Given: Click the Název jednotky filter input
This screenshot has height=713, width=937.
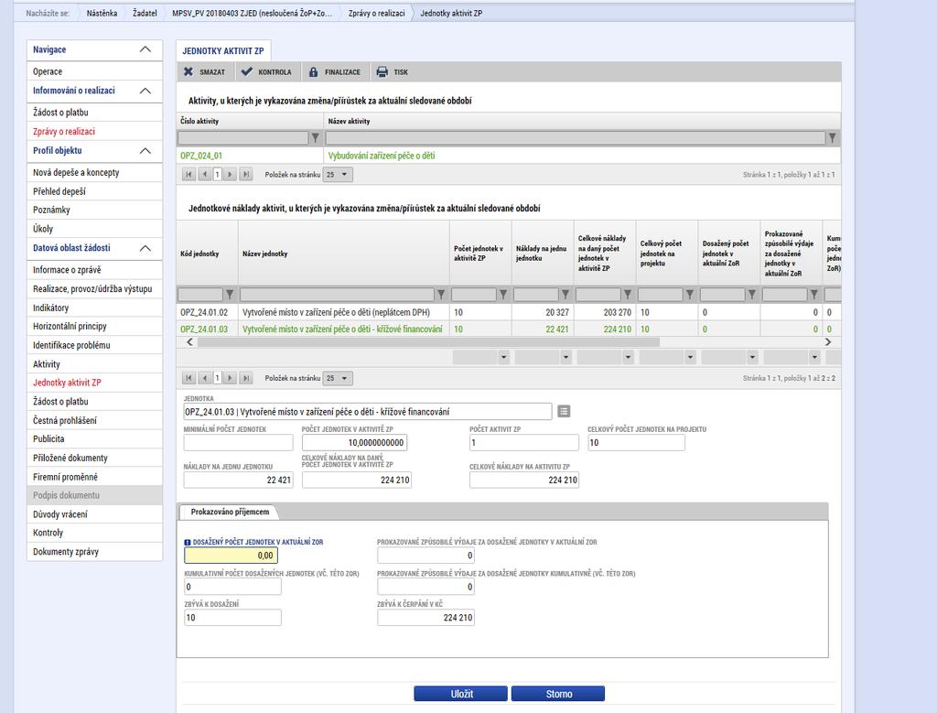Looking at the screenshot, I should (x=337, y=294).
